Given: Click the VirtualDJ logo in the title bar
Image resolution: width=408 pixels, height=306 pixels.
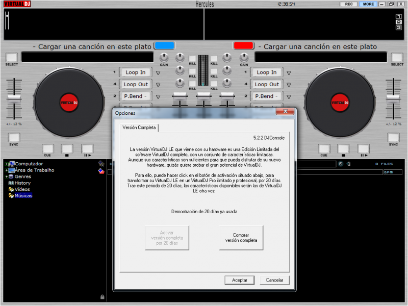Looking at the screenshot, I should (x=17, y=4).
